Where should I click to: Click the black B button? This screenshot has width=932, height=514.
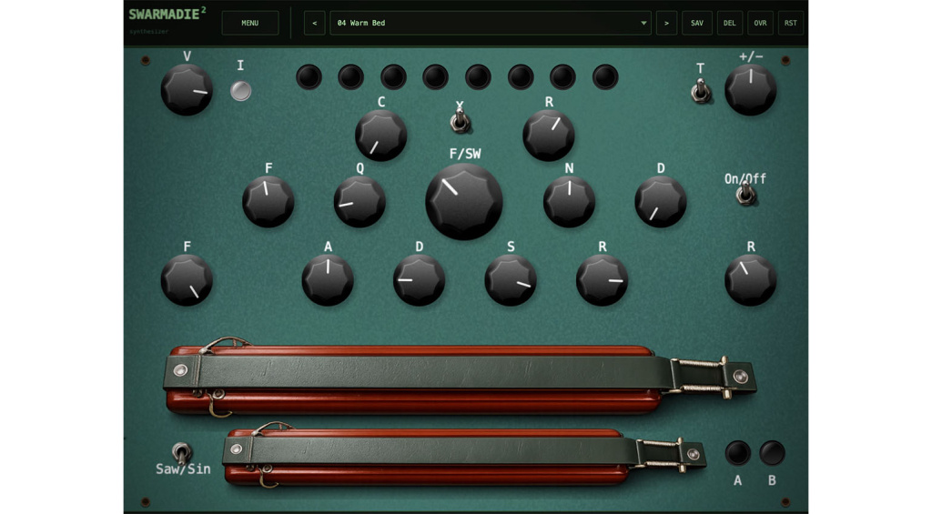pyautogui.click(x=772, y=453)
